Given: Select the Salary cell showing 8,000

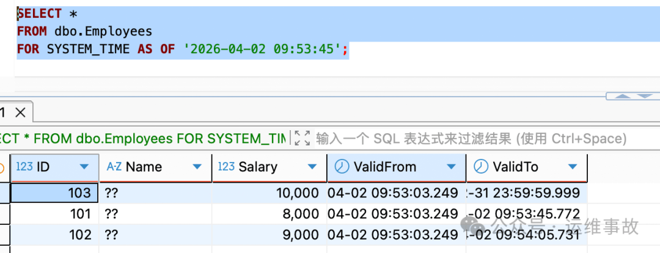Looking at the screenshot, I should click(269, 214).
